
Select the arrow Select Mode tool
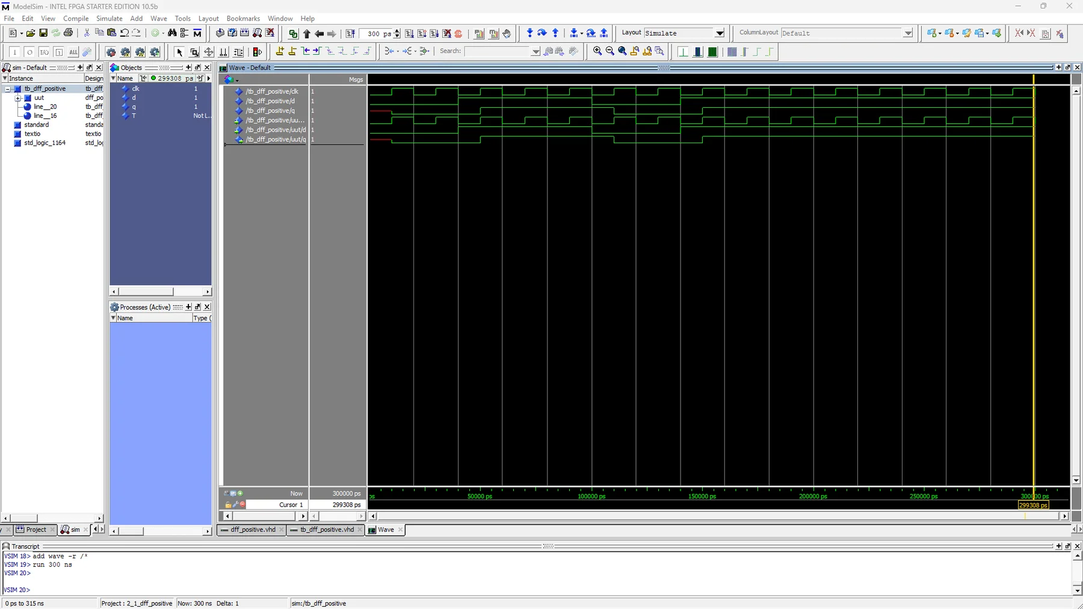pyautogui.click(x=179, y=52)
